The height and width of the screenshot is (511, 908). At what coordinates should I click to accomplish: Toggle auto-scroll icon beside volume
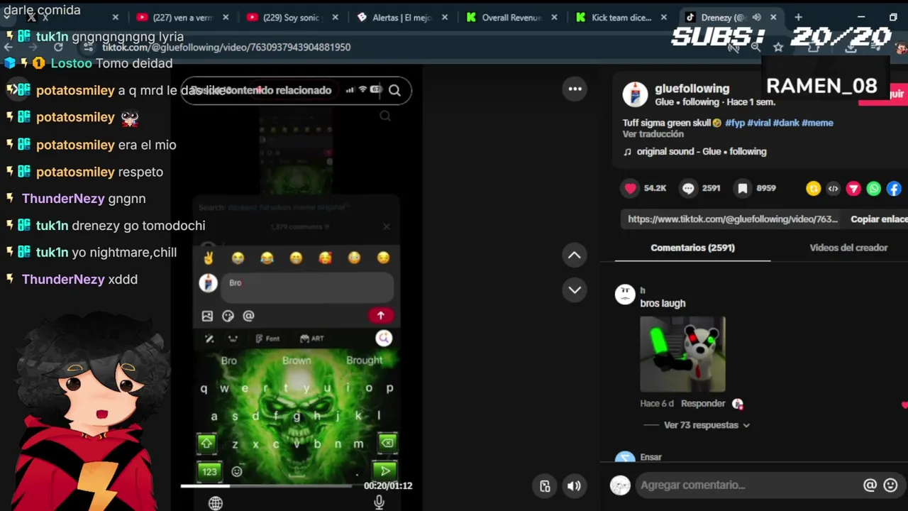[x=545, y=486]
